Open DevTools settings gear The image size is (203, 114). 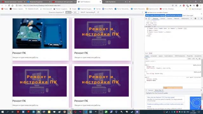[195, 19]
